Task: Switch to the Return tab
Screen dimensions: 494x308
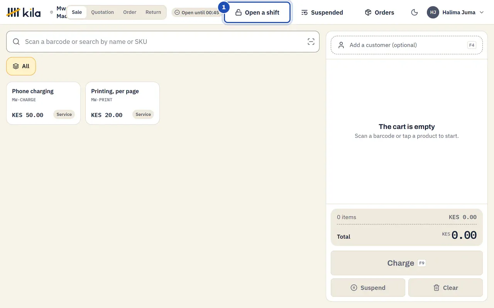Action: click(x=153, y=12)
